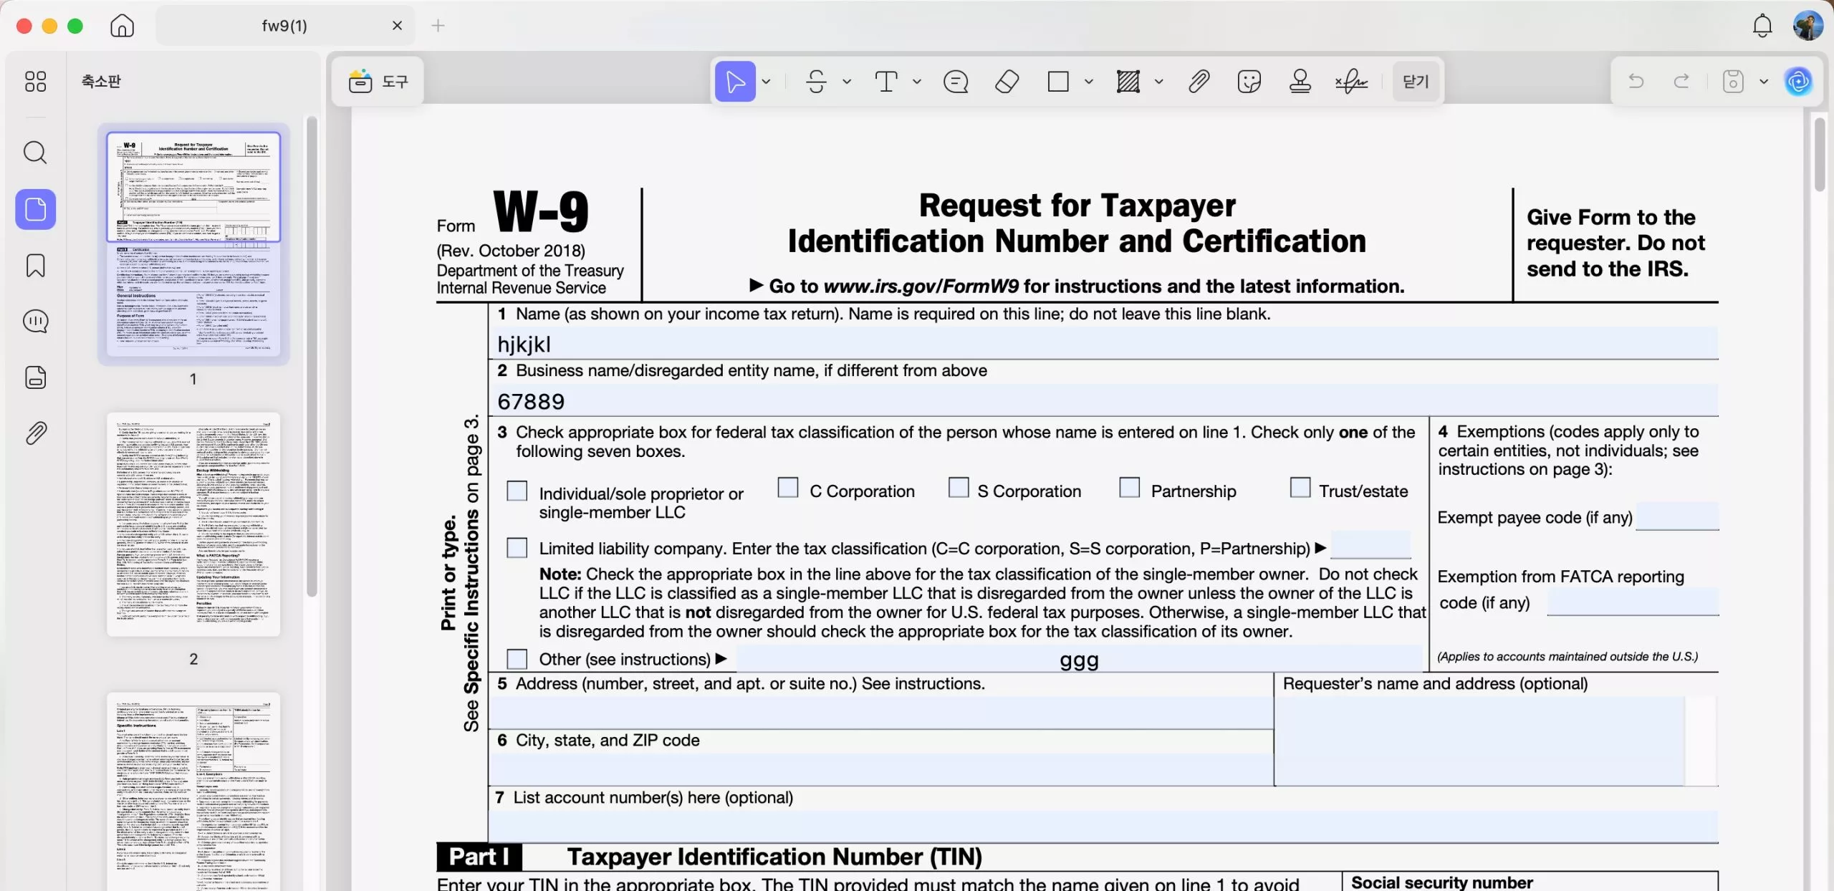Select the stamp tool

pyautogui.click(x=1300, y=82)
